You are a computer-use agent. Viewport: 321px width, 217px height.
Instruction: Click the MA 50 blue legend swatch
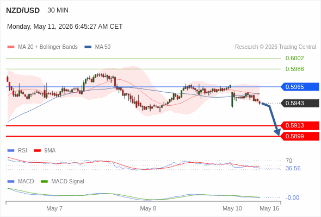[88, 47]
